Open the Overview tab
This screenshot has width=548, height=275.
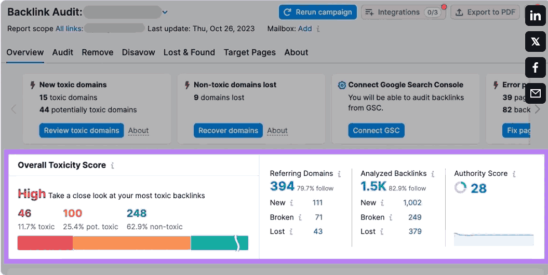[x=25, y=52]
